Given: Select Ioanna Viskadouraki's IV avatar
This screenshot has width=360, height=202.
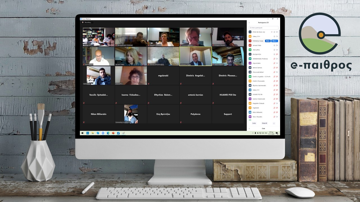Looking at the screenshot, I should coord(250,99).
